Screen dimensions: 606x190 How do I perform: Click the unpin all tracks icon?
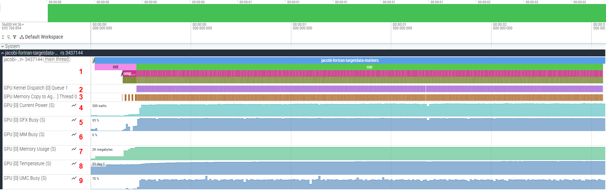pos(8,37)
